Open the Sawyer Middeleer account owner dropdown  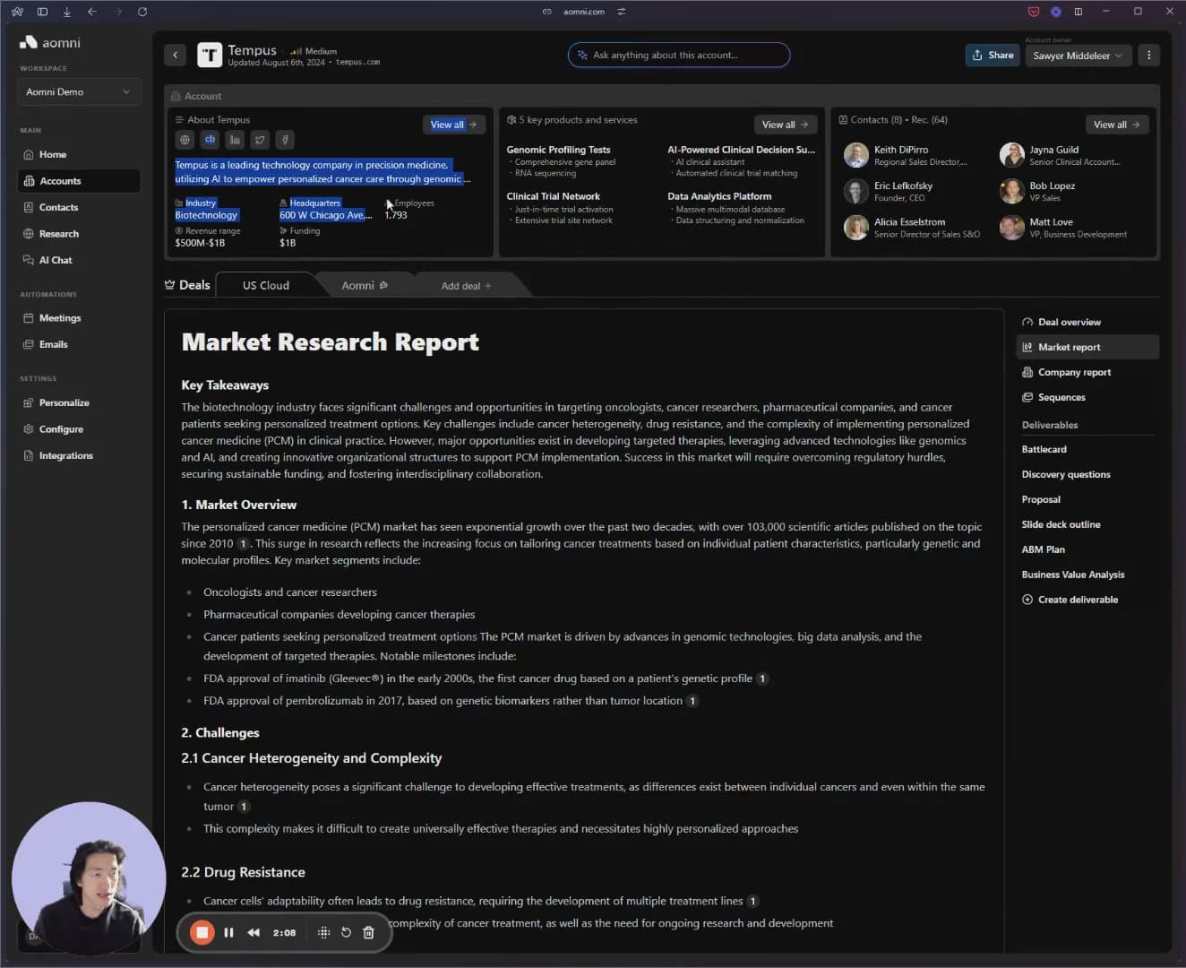pos(1078,56)
